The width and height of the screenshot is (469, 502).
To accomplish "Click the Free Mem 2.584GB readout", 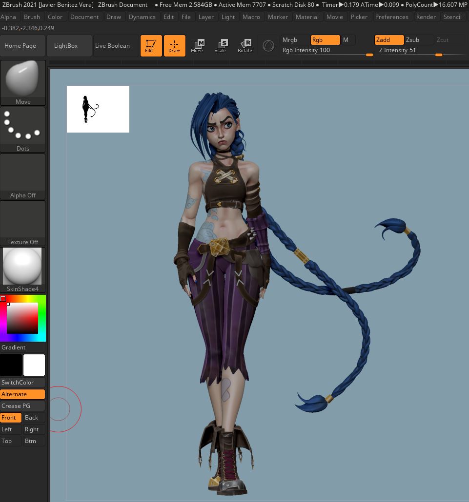I will click(185, 5).
